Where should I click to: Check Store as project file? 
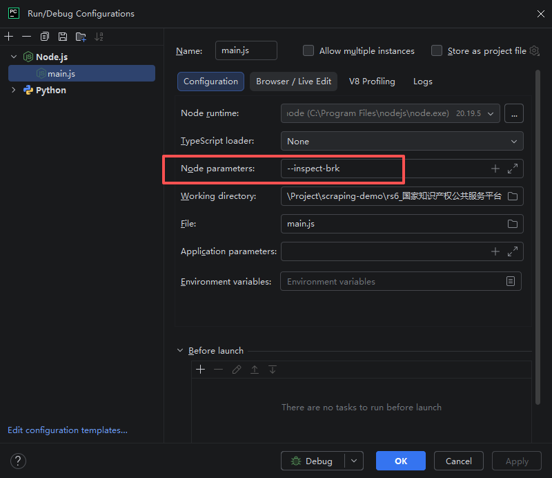click(437, 50)
